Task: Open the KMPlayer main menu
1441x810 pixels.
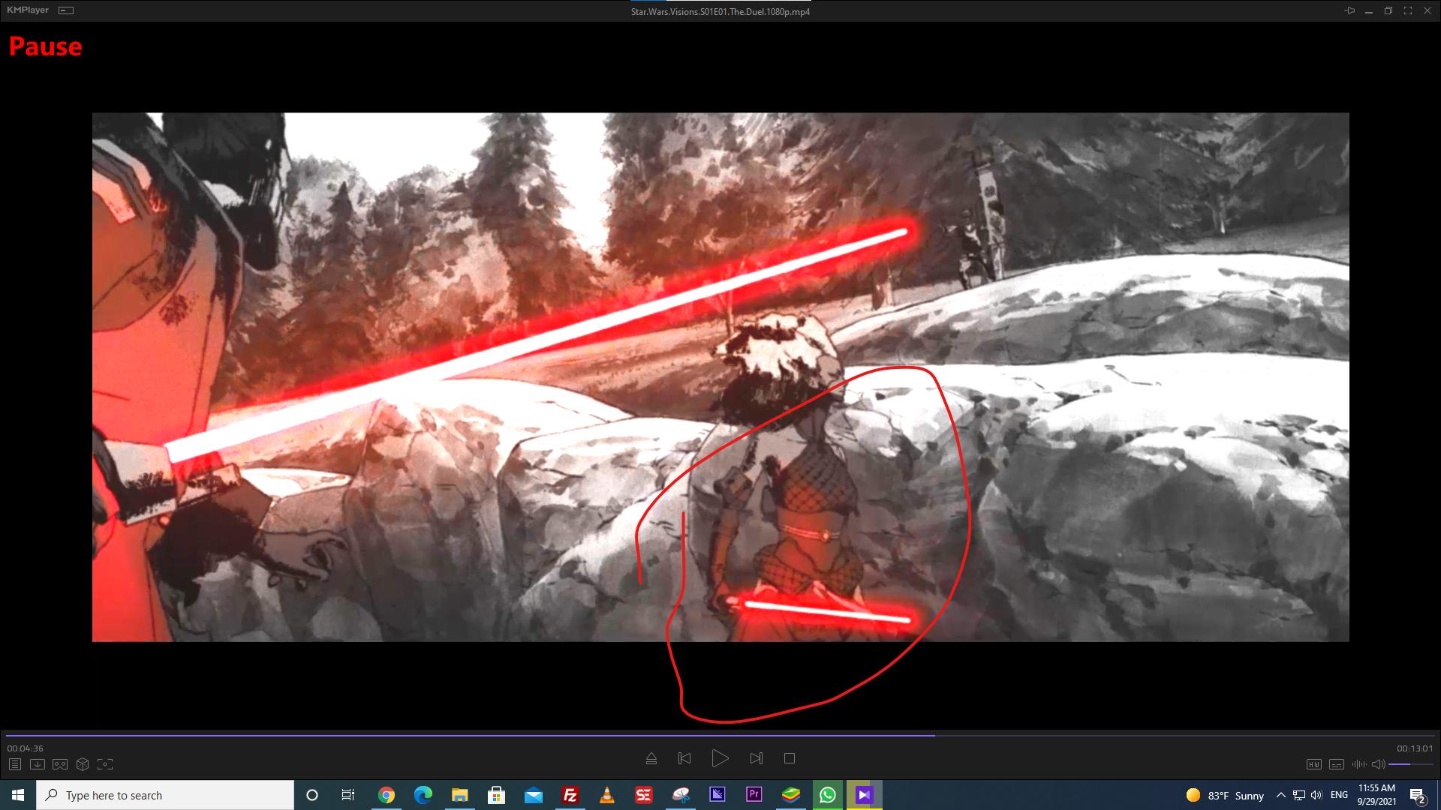Action: tap(28, 10)
